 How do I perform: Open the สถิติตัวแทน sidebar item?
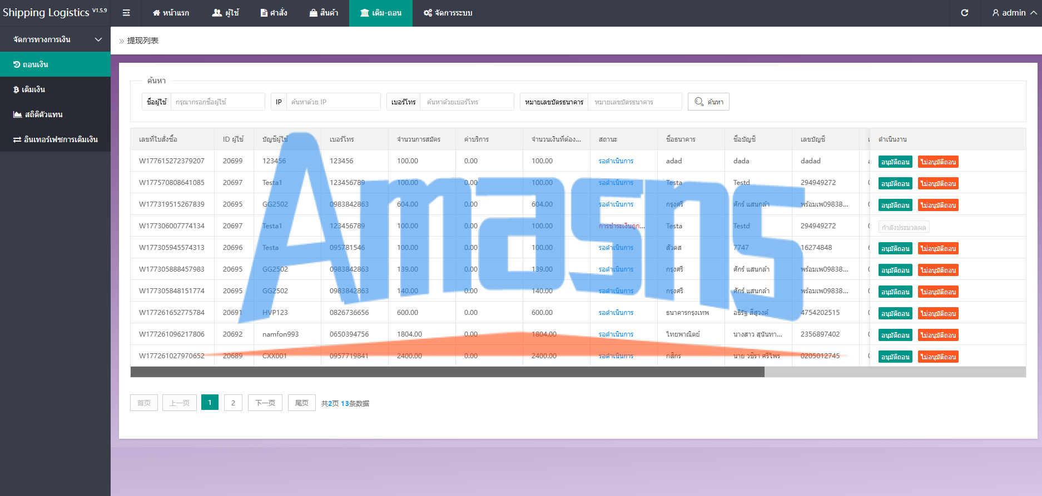pyautogui.click(x=55, y=114)
